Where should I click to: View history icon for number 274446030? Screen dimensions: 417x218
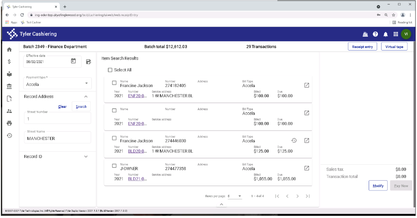click(x=294, y=140)
